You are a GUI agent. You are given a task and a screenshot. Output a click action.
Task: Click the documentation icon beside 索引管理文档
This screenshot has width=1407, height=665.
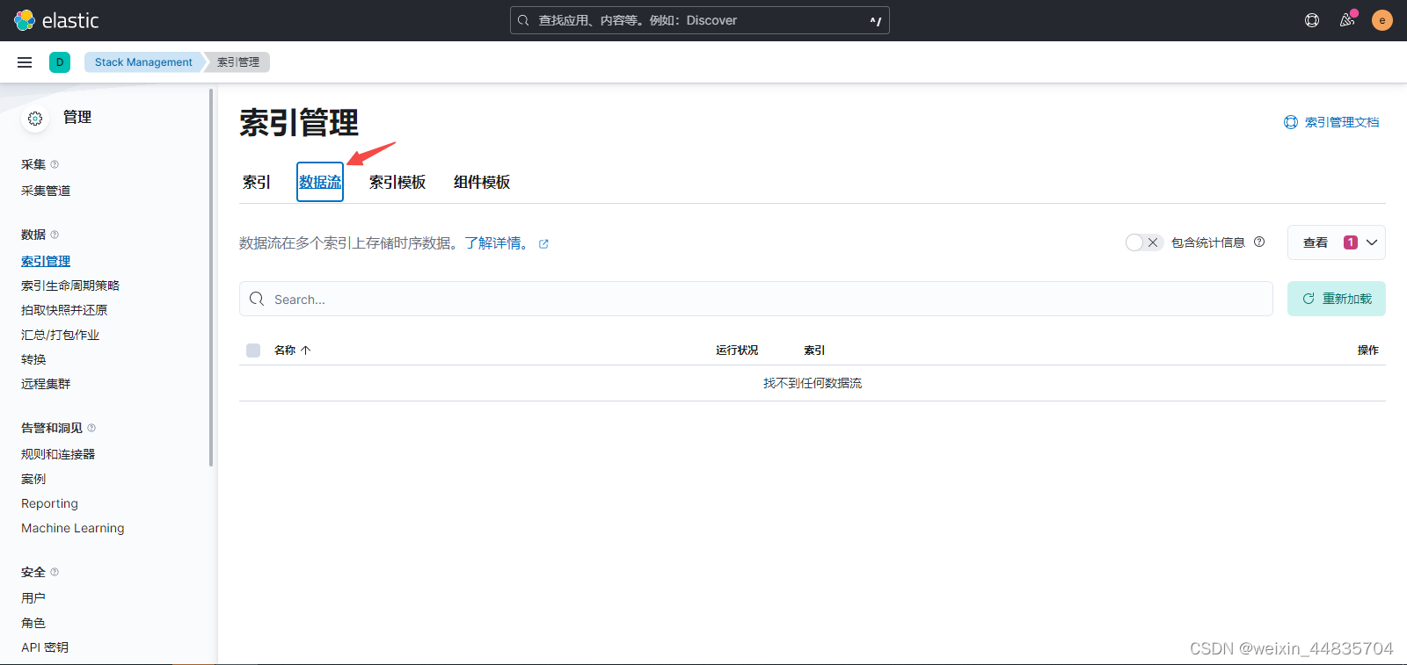pyautogui.click(x=1291, y=122)
